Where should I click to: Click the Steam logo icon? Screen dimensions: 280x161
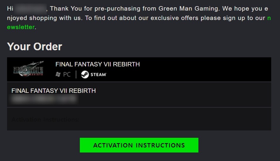click(85, 75)
